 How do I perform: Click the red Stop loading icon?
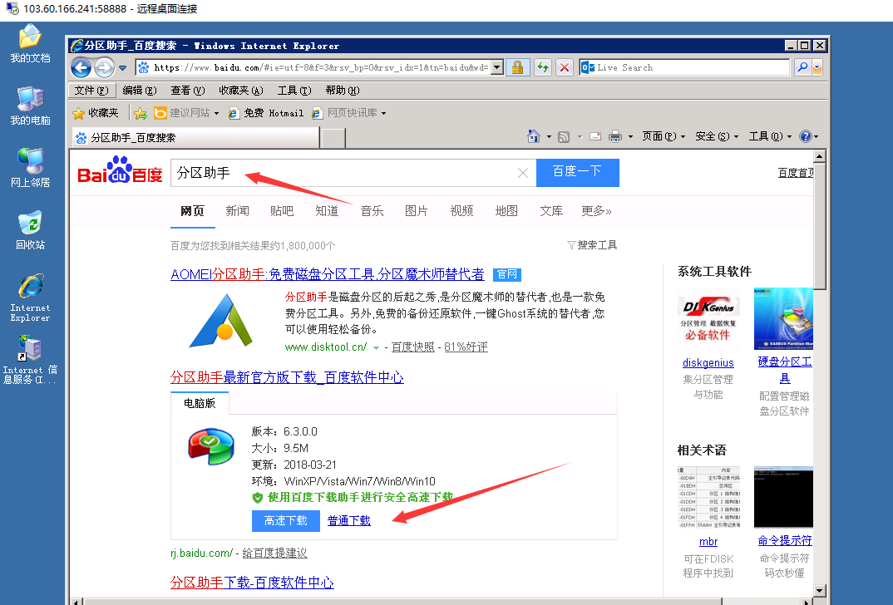coord(564,67)
